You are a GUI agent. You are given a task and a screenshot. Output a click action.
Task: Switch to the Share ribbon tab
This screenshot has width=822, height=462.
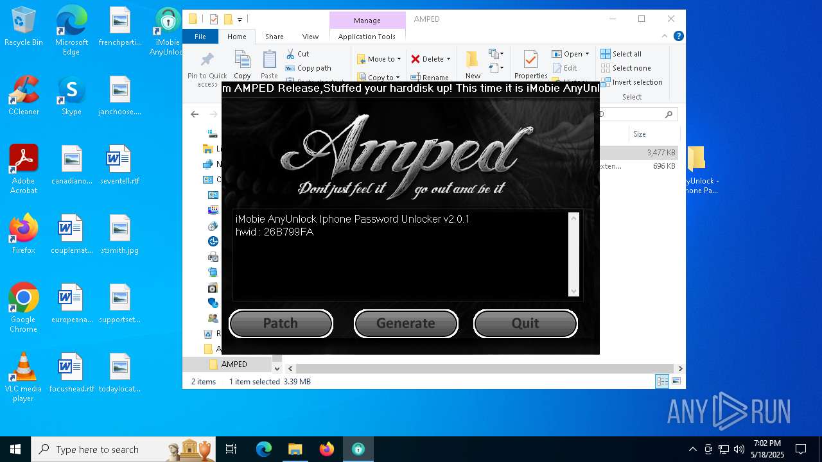[274, 37]
